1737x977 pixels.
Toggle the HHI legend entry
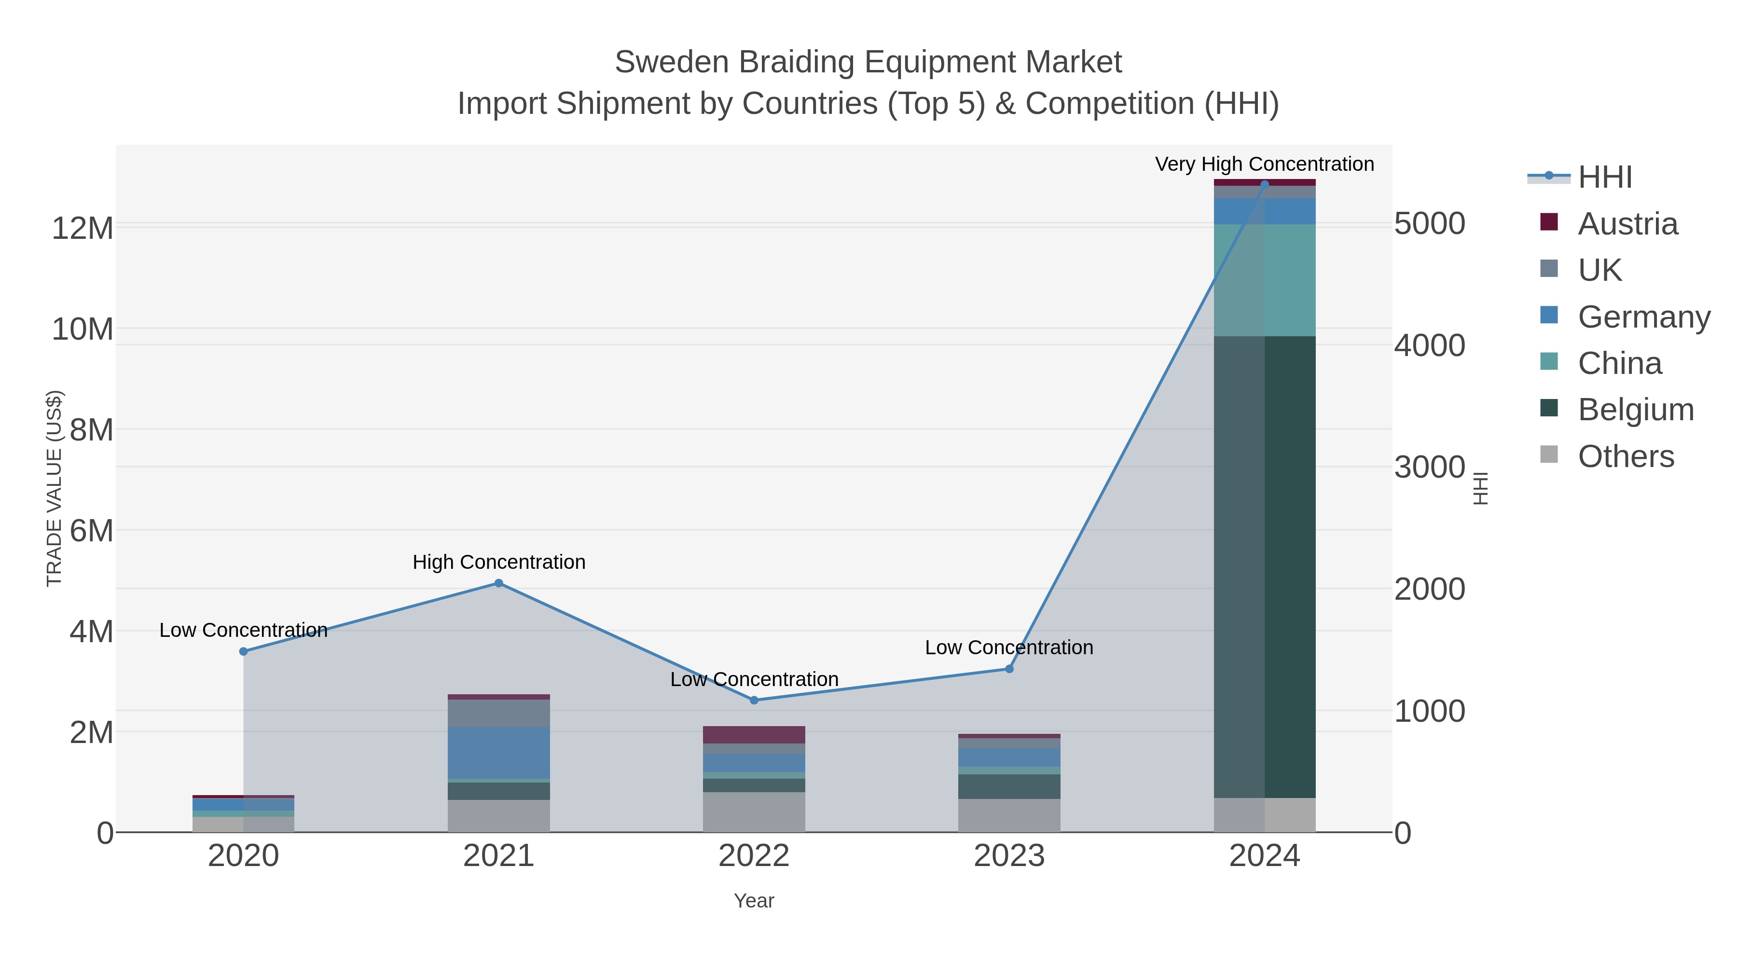pos(1580,177)
